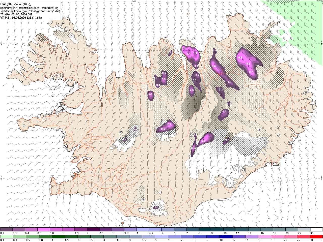Click the '1.4' precipitation value on the map
This screenshot has width=323, height=242.
[195, 53]
